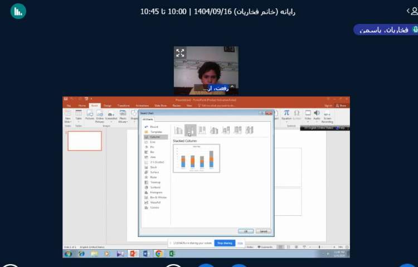Click the Stop sharing button
Image resolution: width=418 pixels, height=267 pixels.
(225, 243)
